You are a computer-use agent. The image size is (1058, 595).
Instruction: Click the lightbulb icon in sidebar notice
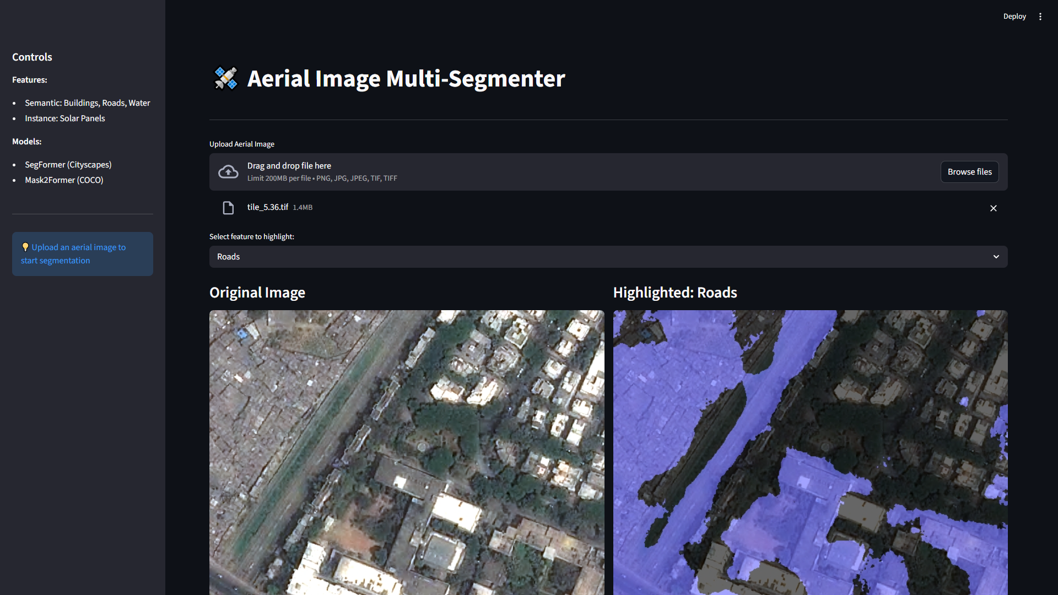click(x=25, y=247)
